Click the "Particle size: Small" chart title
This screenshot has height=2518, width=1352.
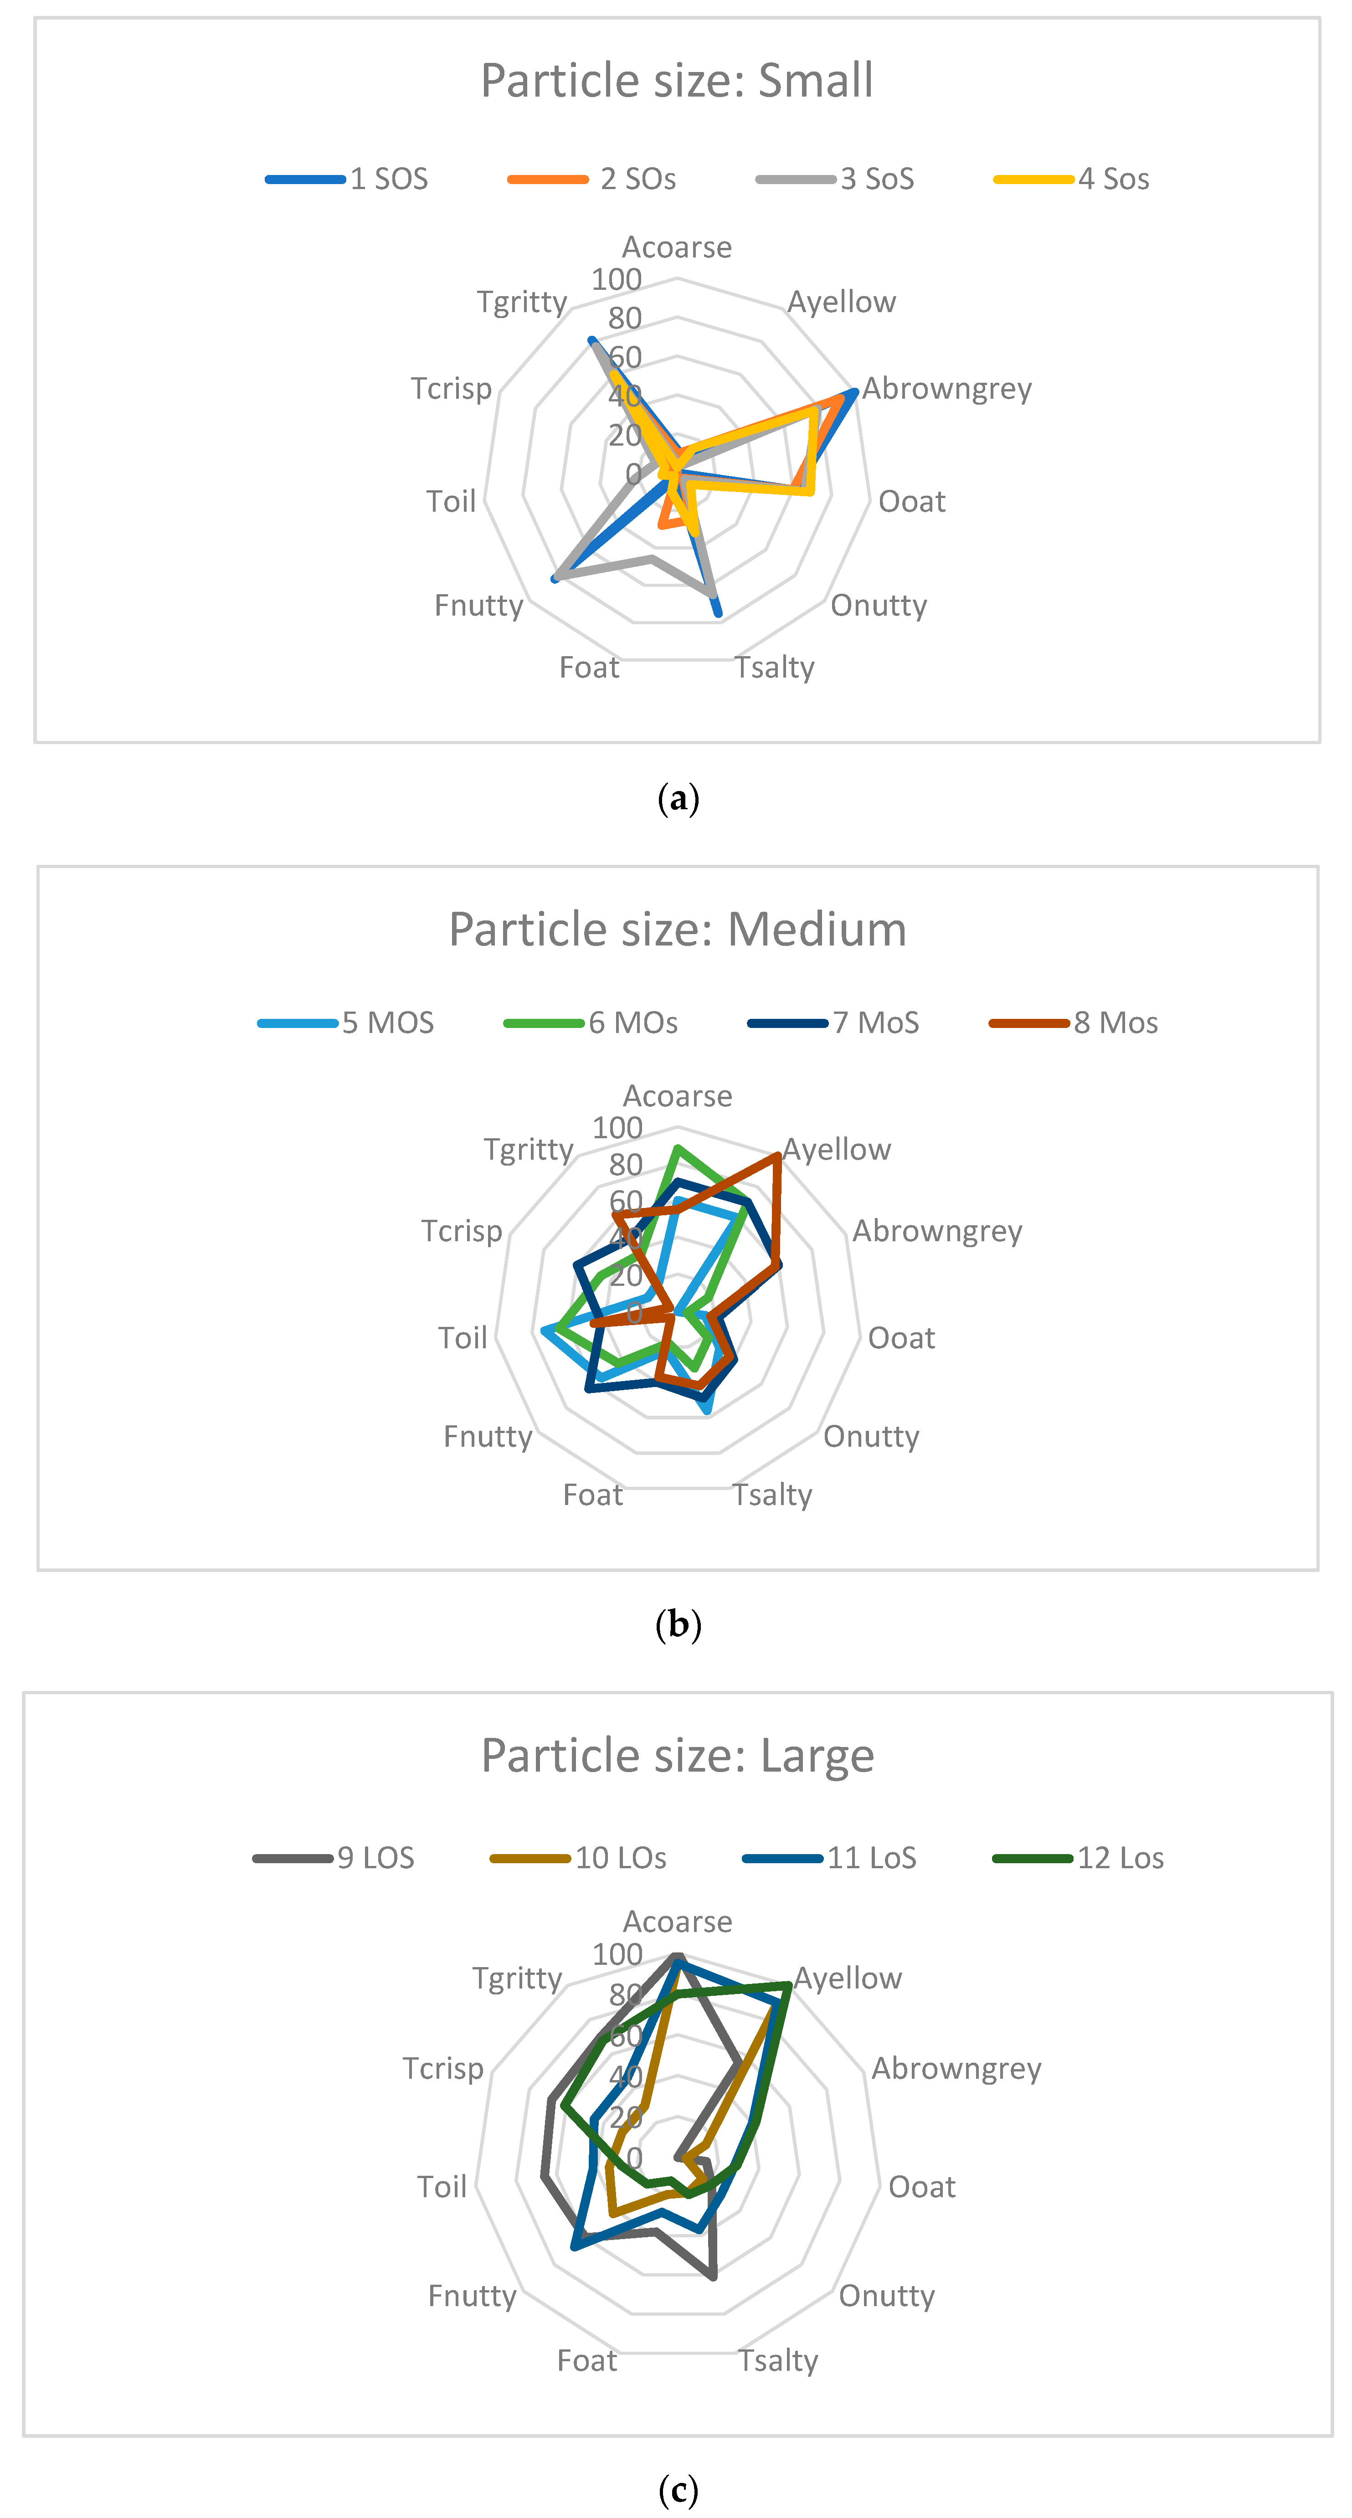click(677, 80)
